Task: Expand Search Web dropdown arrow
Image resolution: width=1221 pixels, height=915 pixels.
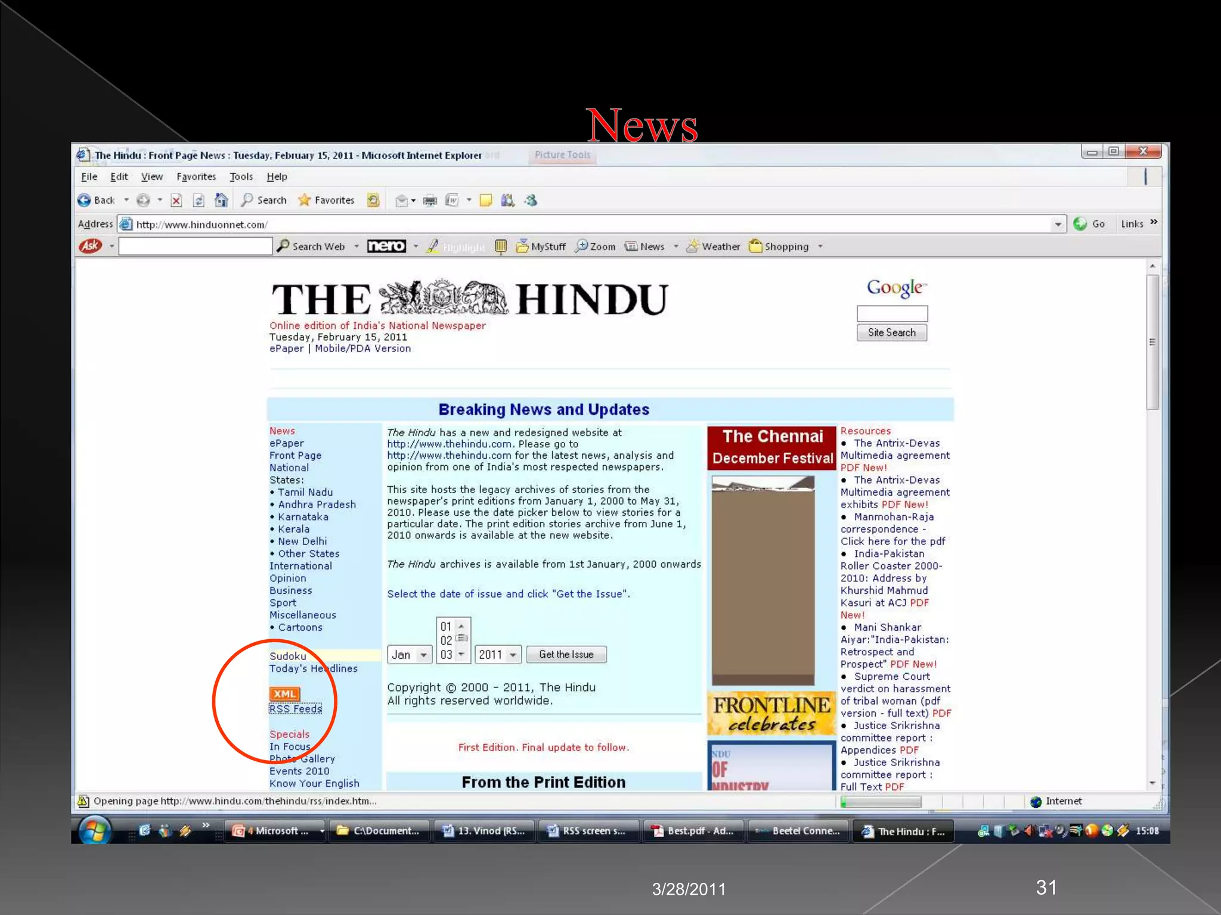Action: [x=357, y=246]
